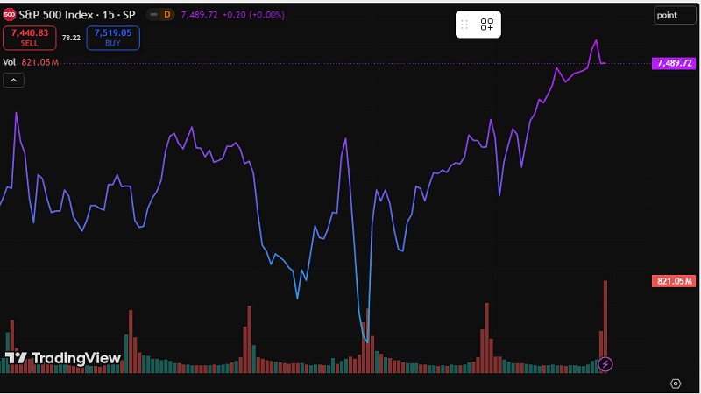Click the red 500 symbol logo
The image size is (701, 394).
tap(9, 15)
